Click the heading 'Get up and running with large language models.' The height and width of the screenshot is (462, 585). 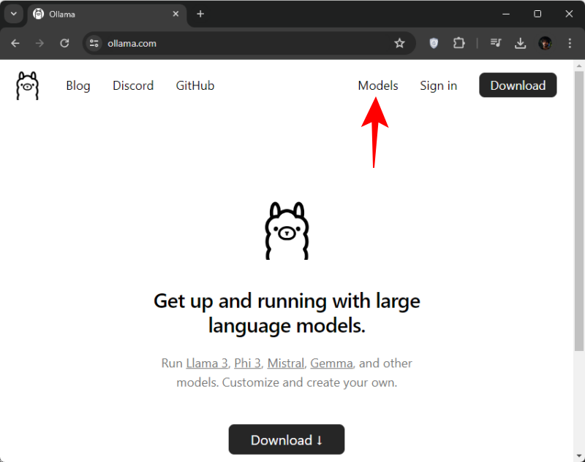tap(287, 313)
